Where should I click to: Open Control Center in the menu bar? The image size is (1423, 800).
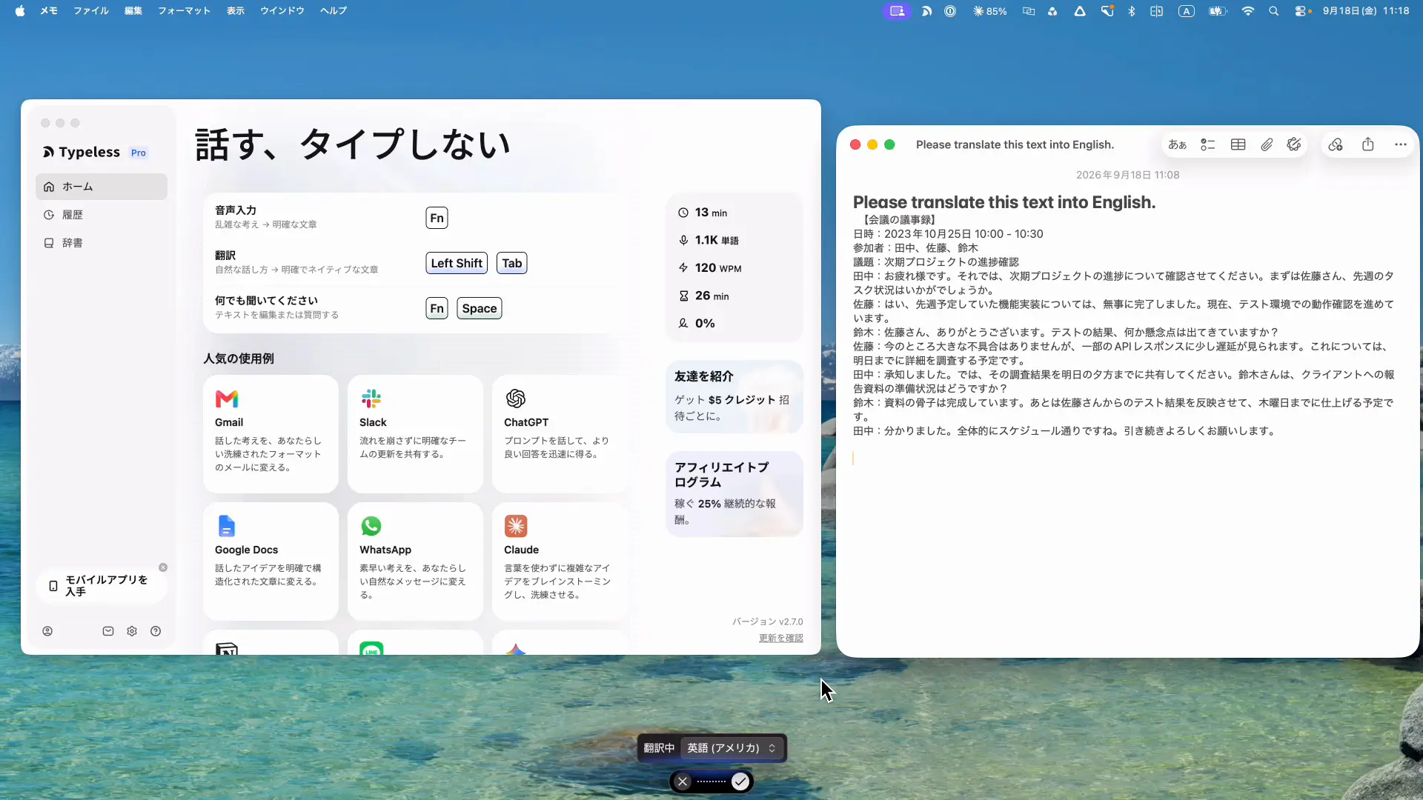pyautogui.click(x=1302, y=11)
